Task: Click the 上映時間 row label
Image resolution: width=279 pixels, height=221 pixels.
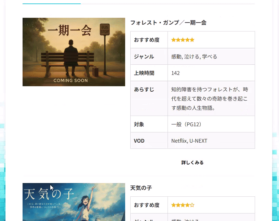Action: tap(144, 73)
